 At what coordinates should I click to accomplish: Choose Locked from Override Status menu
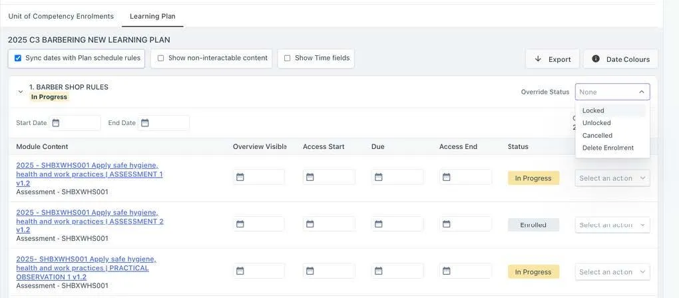pyautogui.click(x=593, y=110)
